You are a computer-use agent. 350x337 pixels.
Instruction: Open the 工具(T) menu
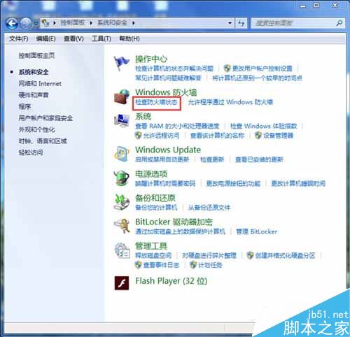(101, 38)
